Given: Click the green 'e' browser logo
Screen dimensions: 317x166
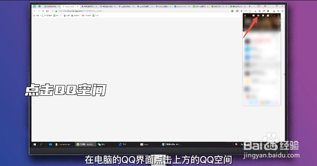Looking at the screenshot, I should pyautogui.click(x=34, y=6).
